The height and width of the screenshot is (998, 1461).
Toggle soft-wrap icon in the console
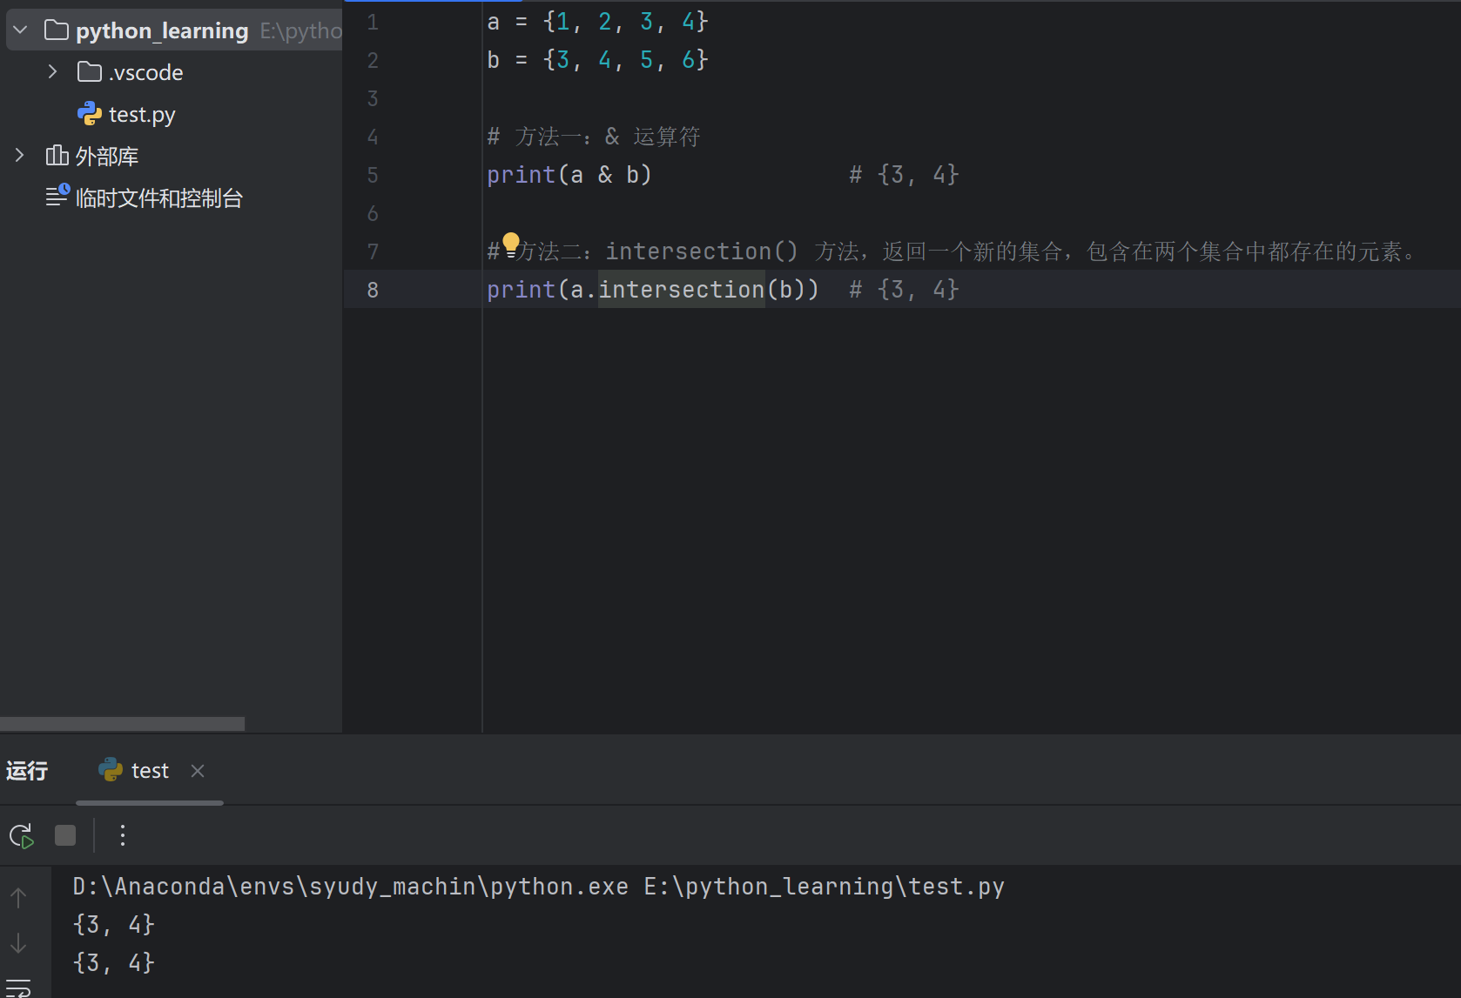click(19, 988)
